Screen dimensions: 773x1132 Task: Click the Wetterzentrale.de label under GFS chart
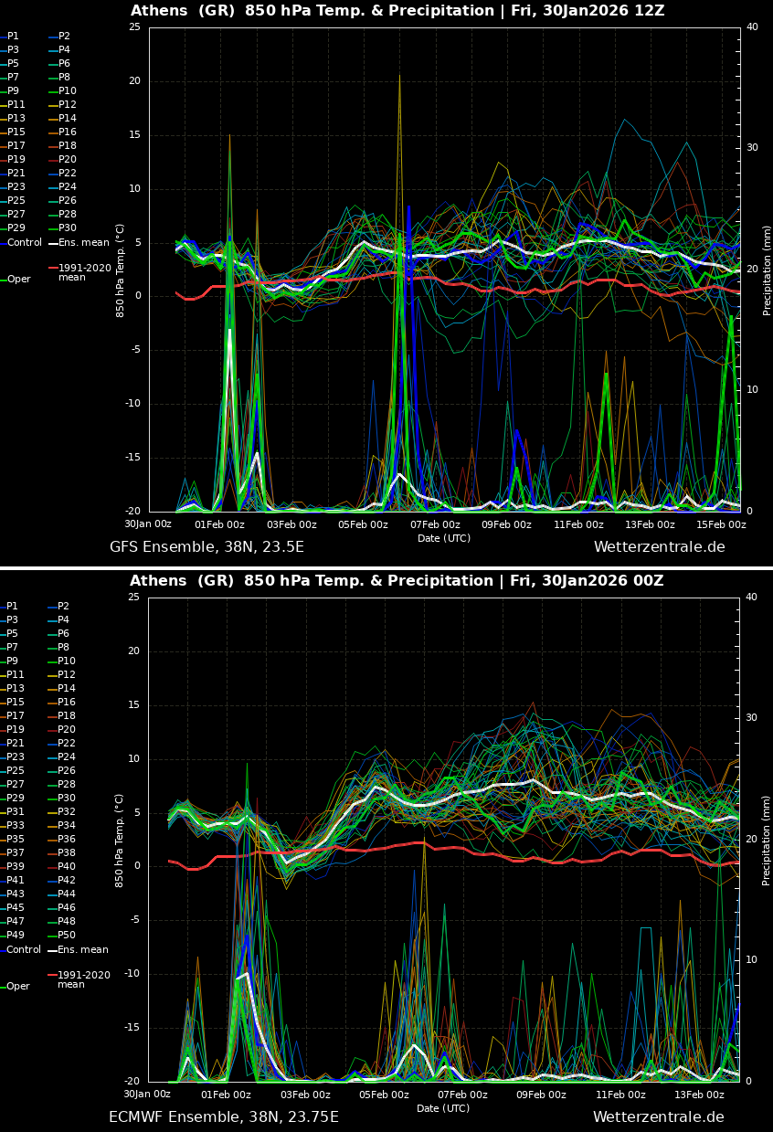coord(659,547)
